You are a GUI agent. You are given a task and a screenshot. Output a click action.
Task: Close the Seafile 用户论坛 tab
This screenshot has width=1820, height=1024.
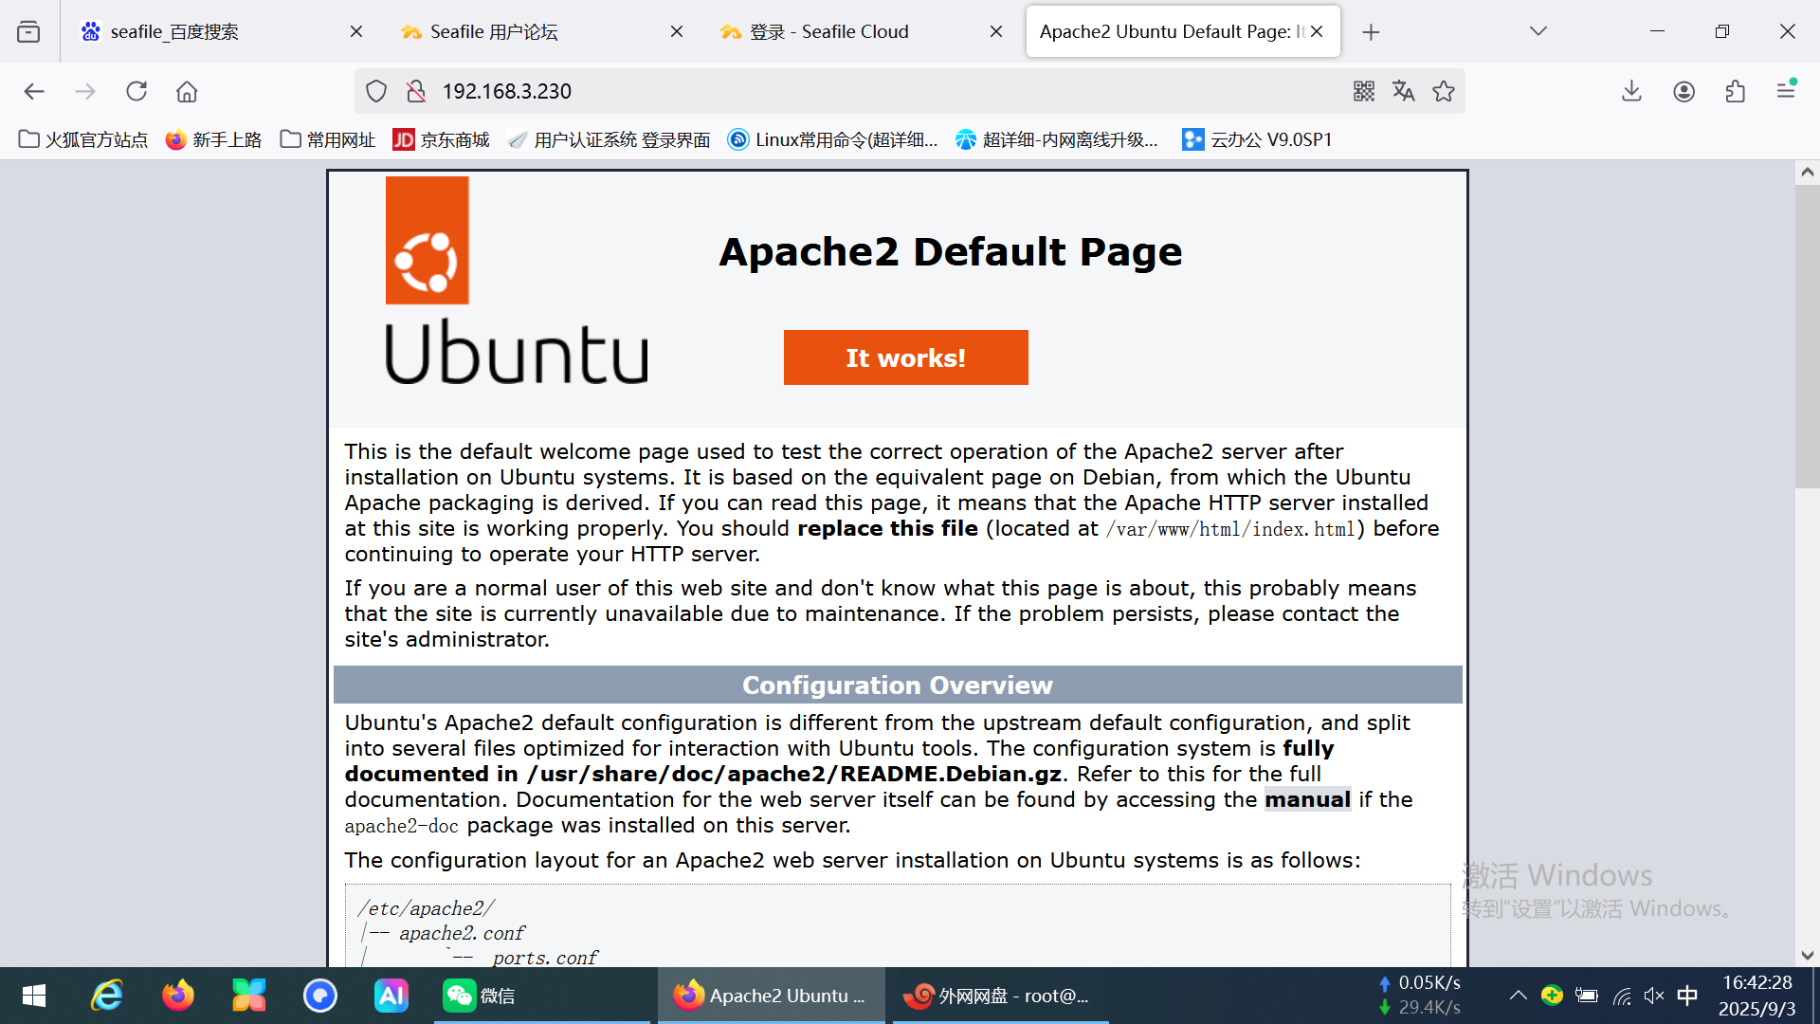click(x=677, y=31)
